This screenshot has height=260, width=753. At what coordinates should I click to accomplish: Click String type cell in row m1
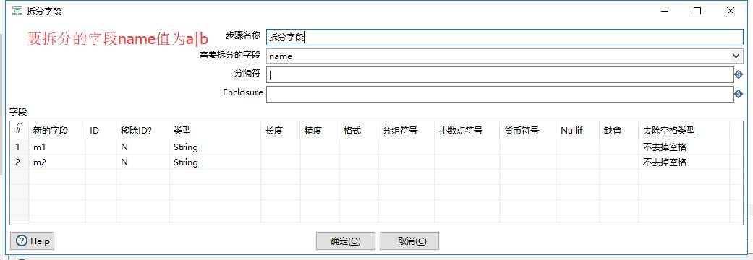tap(215, 147)
